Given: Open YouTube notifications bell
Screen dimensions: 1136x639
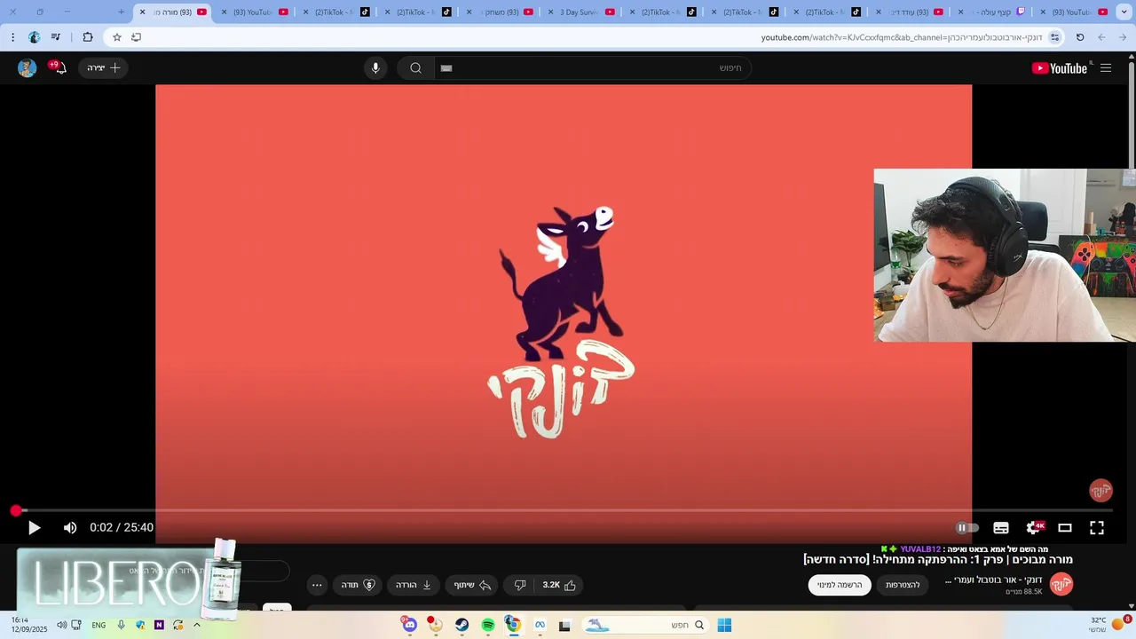Looking at the screenshot, I should (59, 67).
